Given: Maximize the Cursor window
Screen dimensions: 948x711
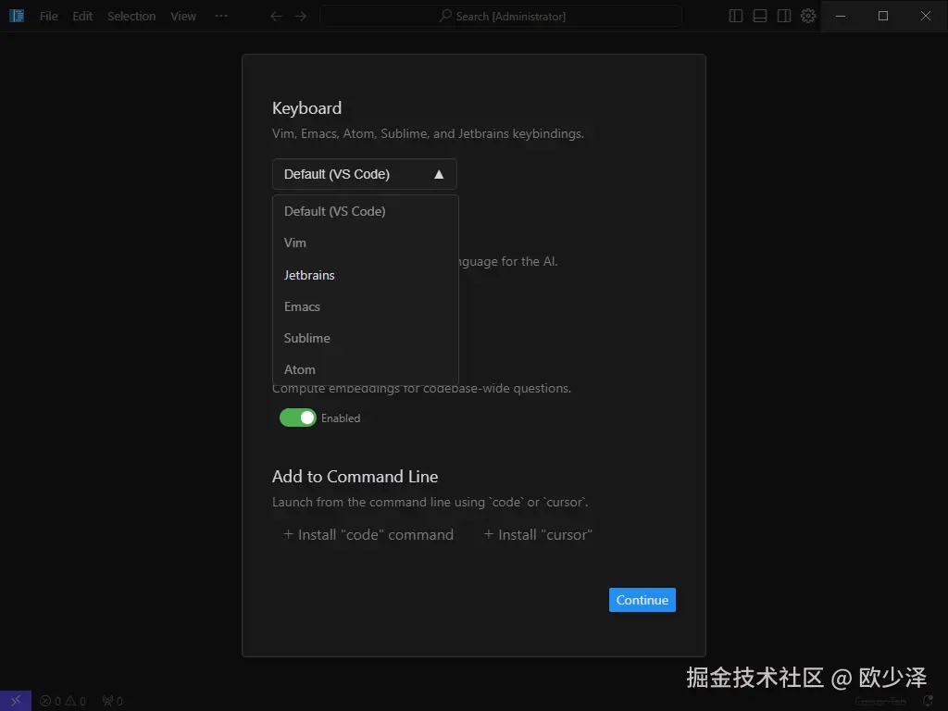Looking at the screenshot, I should 883,17.
